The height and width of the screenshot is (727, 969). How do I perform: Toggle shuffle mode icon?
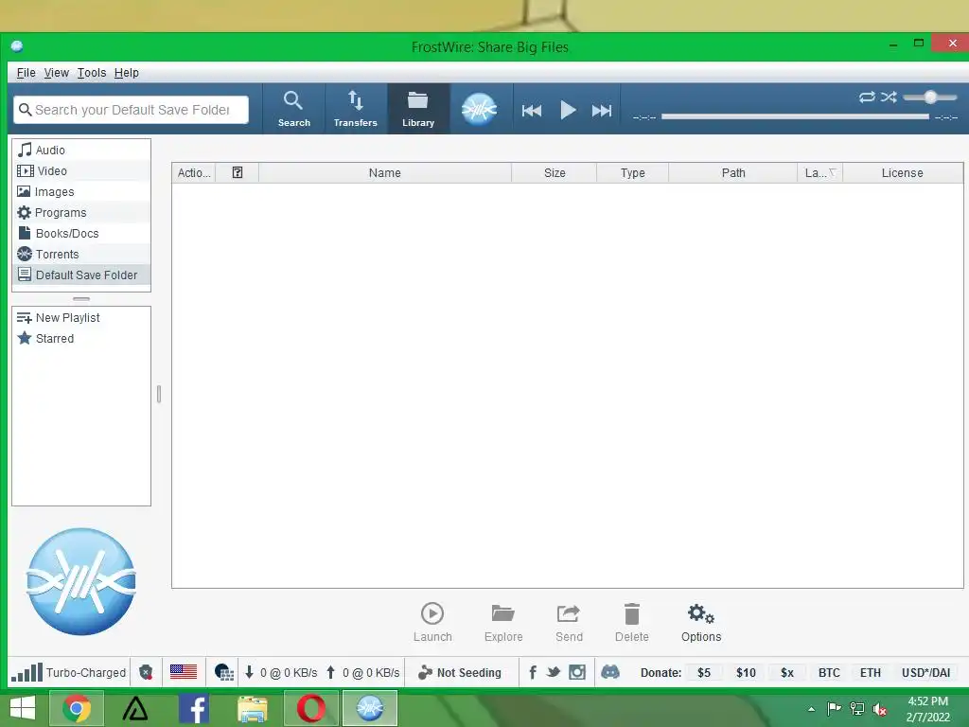point(889,98)
